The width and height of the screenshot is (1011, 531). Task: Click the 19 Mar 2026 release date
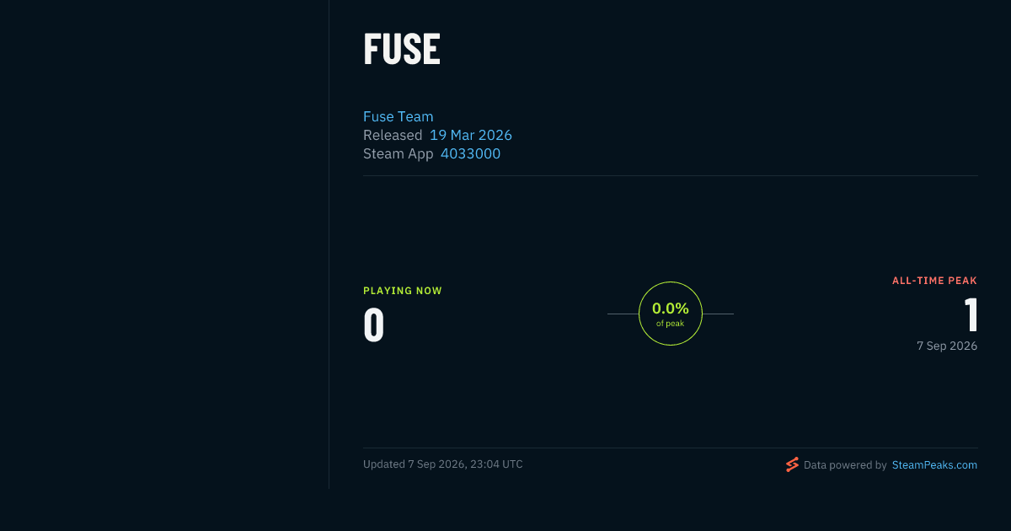pyautogui.click(x=471, y=135)
